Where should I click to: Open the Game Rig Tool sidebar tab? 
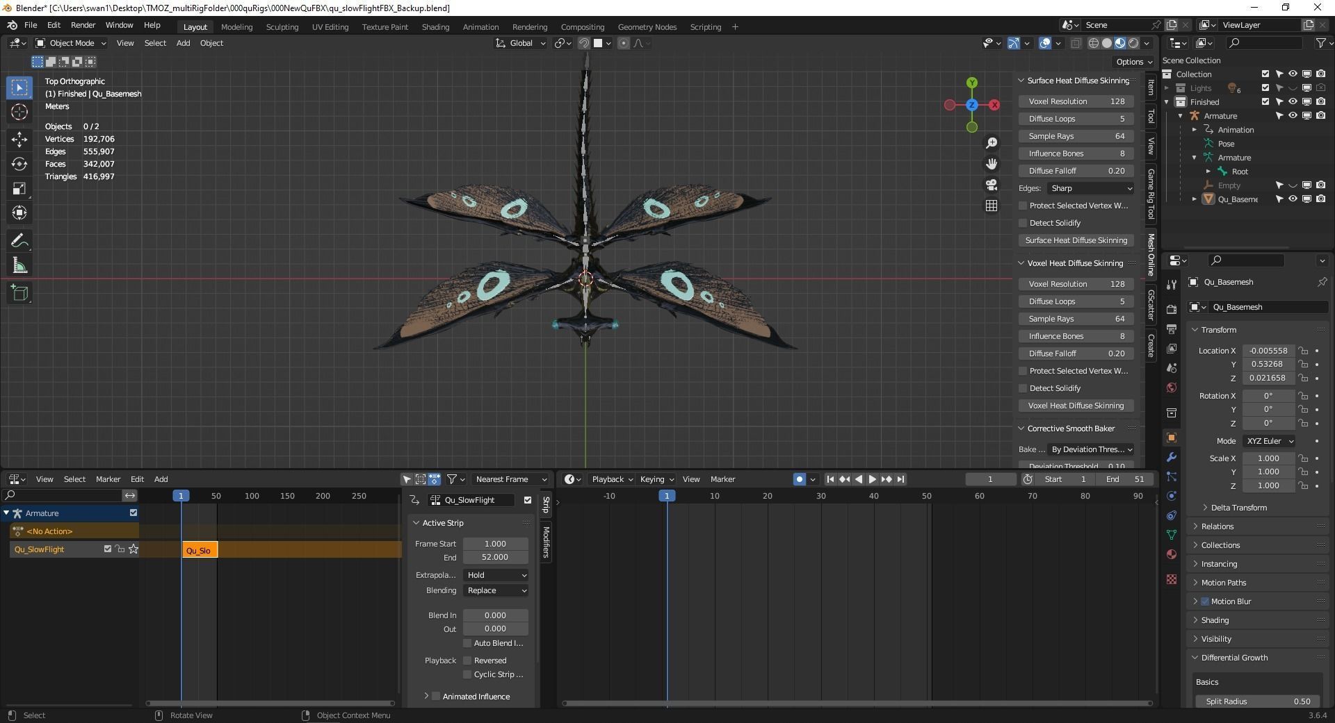pyautogui.click(x=1151, y=194)
